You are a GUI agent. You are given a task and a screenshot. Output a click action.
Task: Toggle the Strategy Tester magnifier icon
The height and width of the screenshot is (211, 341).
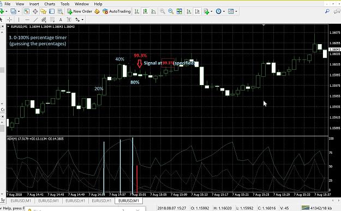[60, 11]
